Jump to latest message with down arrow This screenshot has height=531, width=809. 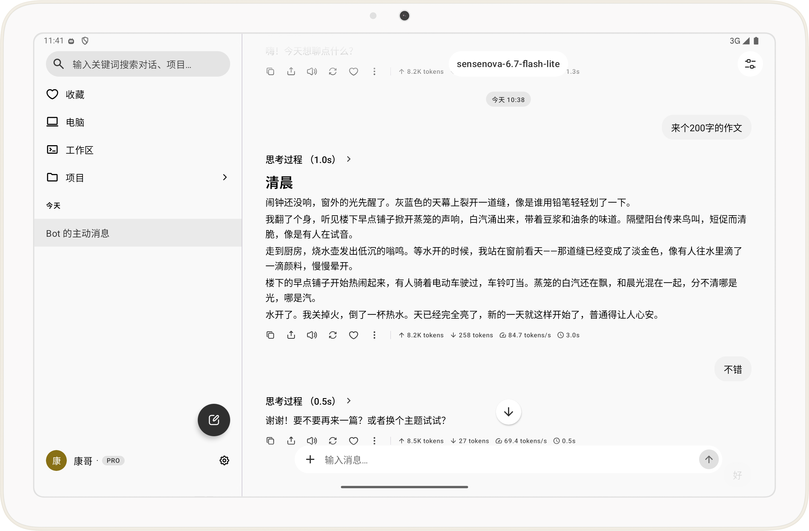click(509, 412)
